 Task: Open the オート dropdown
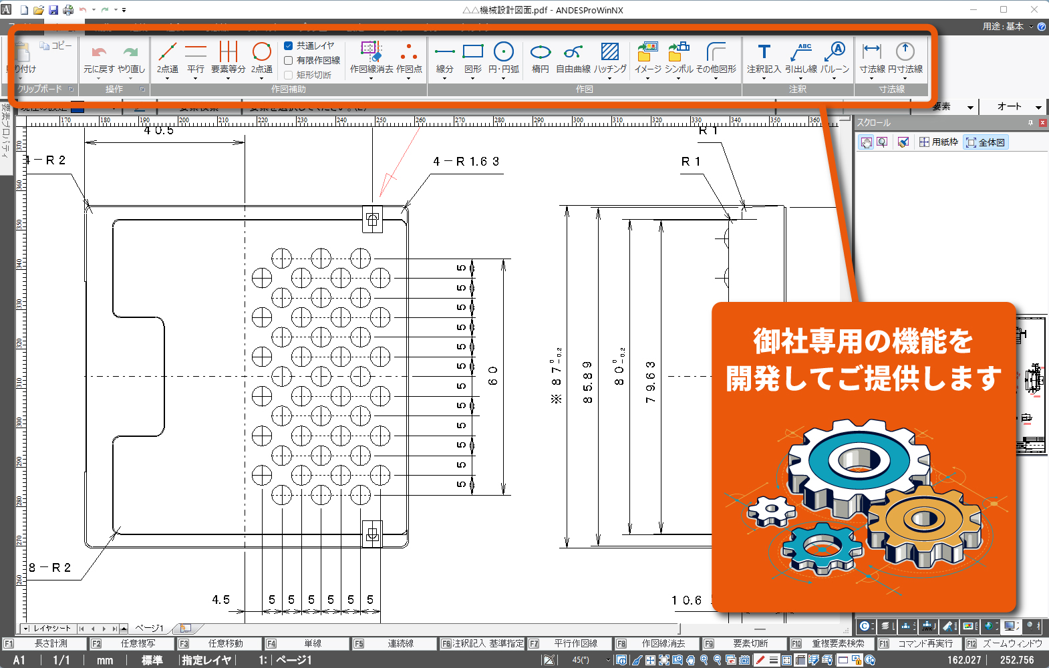[1038, 107]
